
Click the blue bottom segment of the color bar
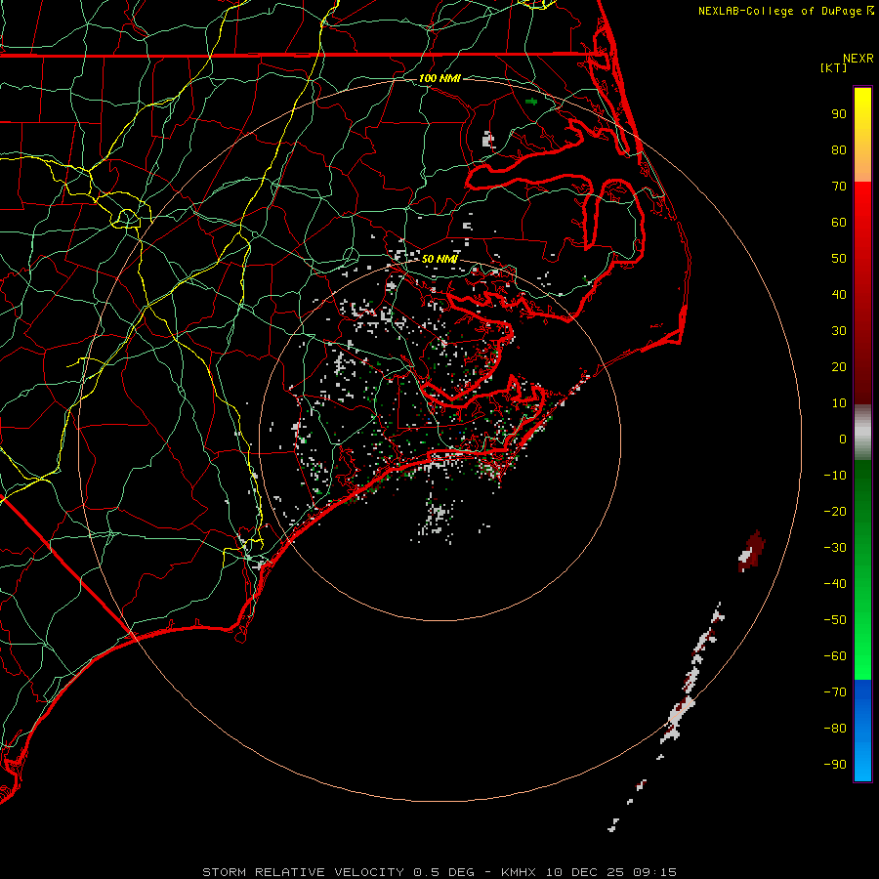(862, 731)
